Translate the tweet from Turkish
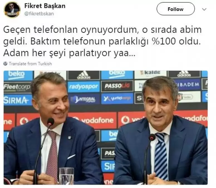The height and width of the screenshot is (188, 216). click(x=30, y=64)
